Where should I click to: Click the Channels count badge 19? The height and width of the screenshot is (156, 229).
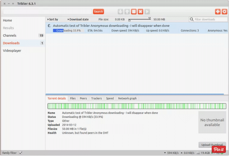click(41, 35)
